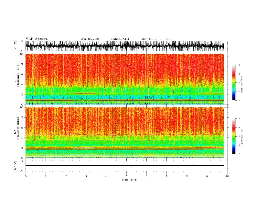The image size is (256, 198).
Task: Click the ch.3(V) axis label
Action: (x=16, y=166)
